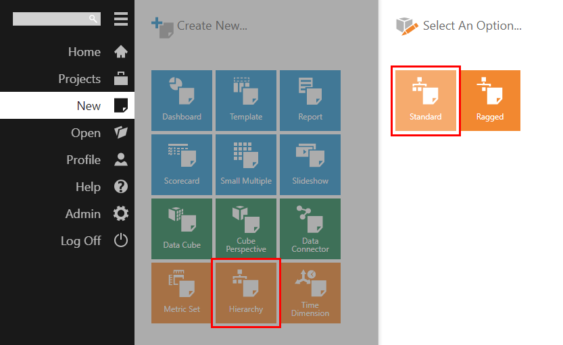This screenshot has height=345, width=563.
Task: Choose the Cube Perspective tile
Action: pos(246,229)
